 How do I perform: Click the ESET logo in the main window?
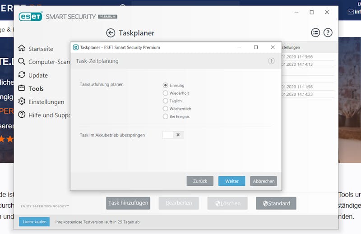(31, 16)
